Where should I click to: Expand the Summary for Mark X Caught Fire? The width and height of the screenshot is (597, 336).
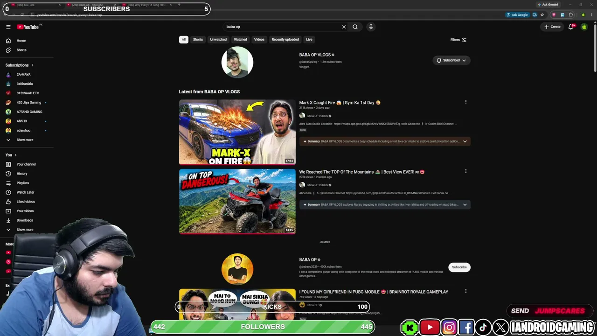(385, 141)
